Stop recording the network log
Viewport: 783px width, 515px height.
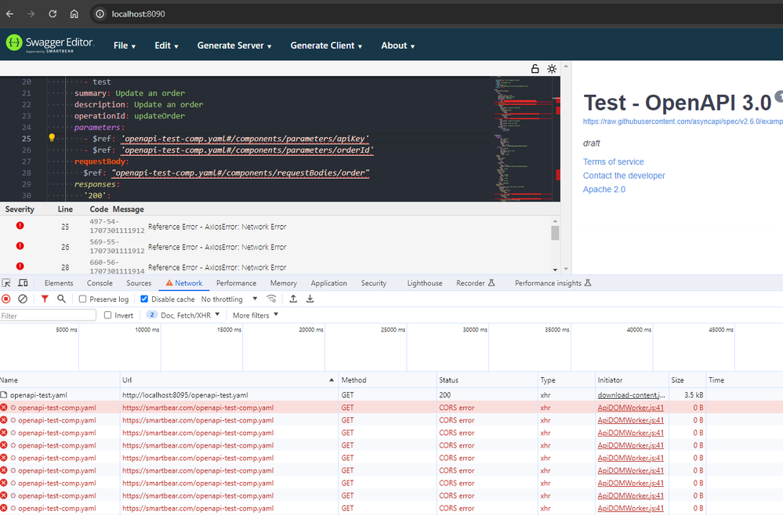tap(6, 299)
